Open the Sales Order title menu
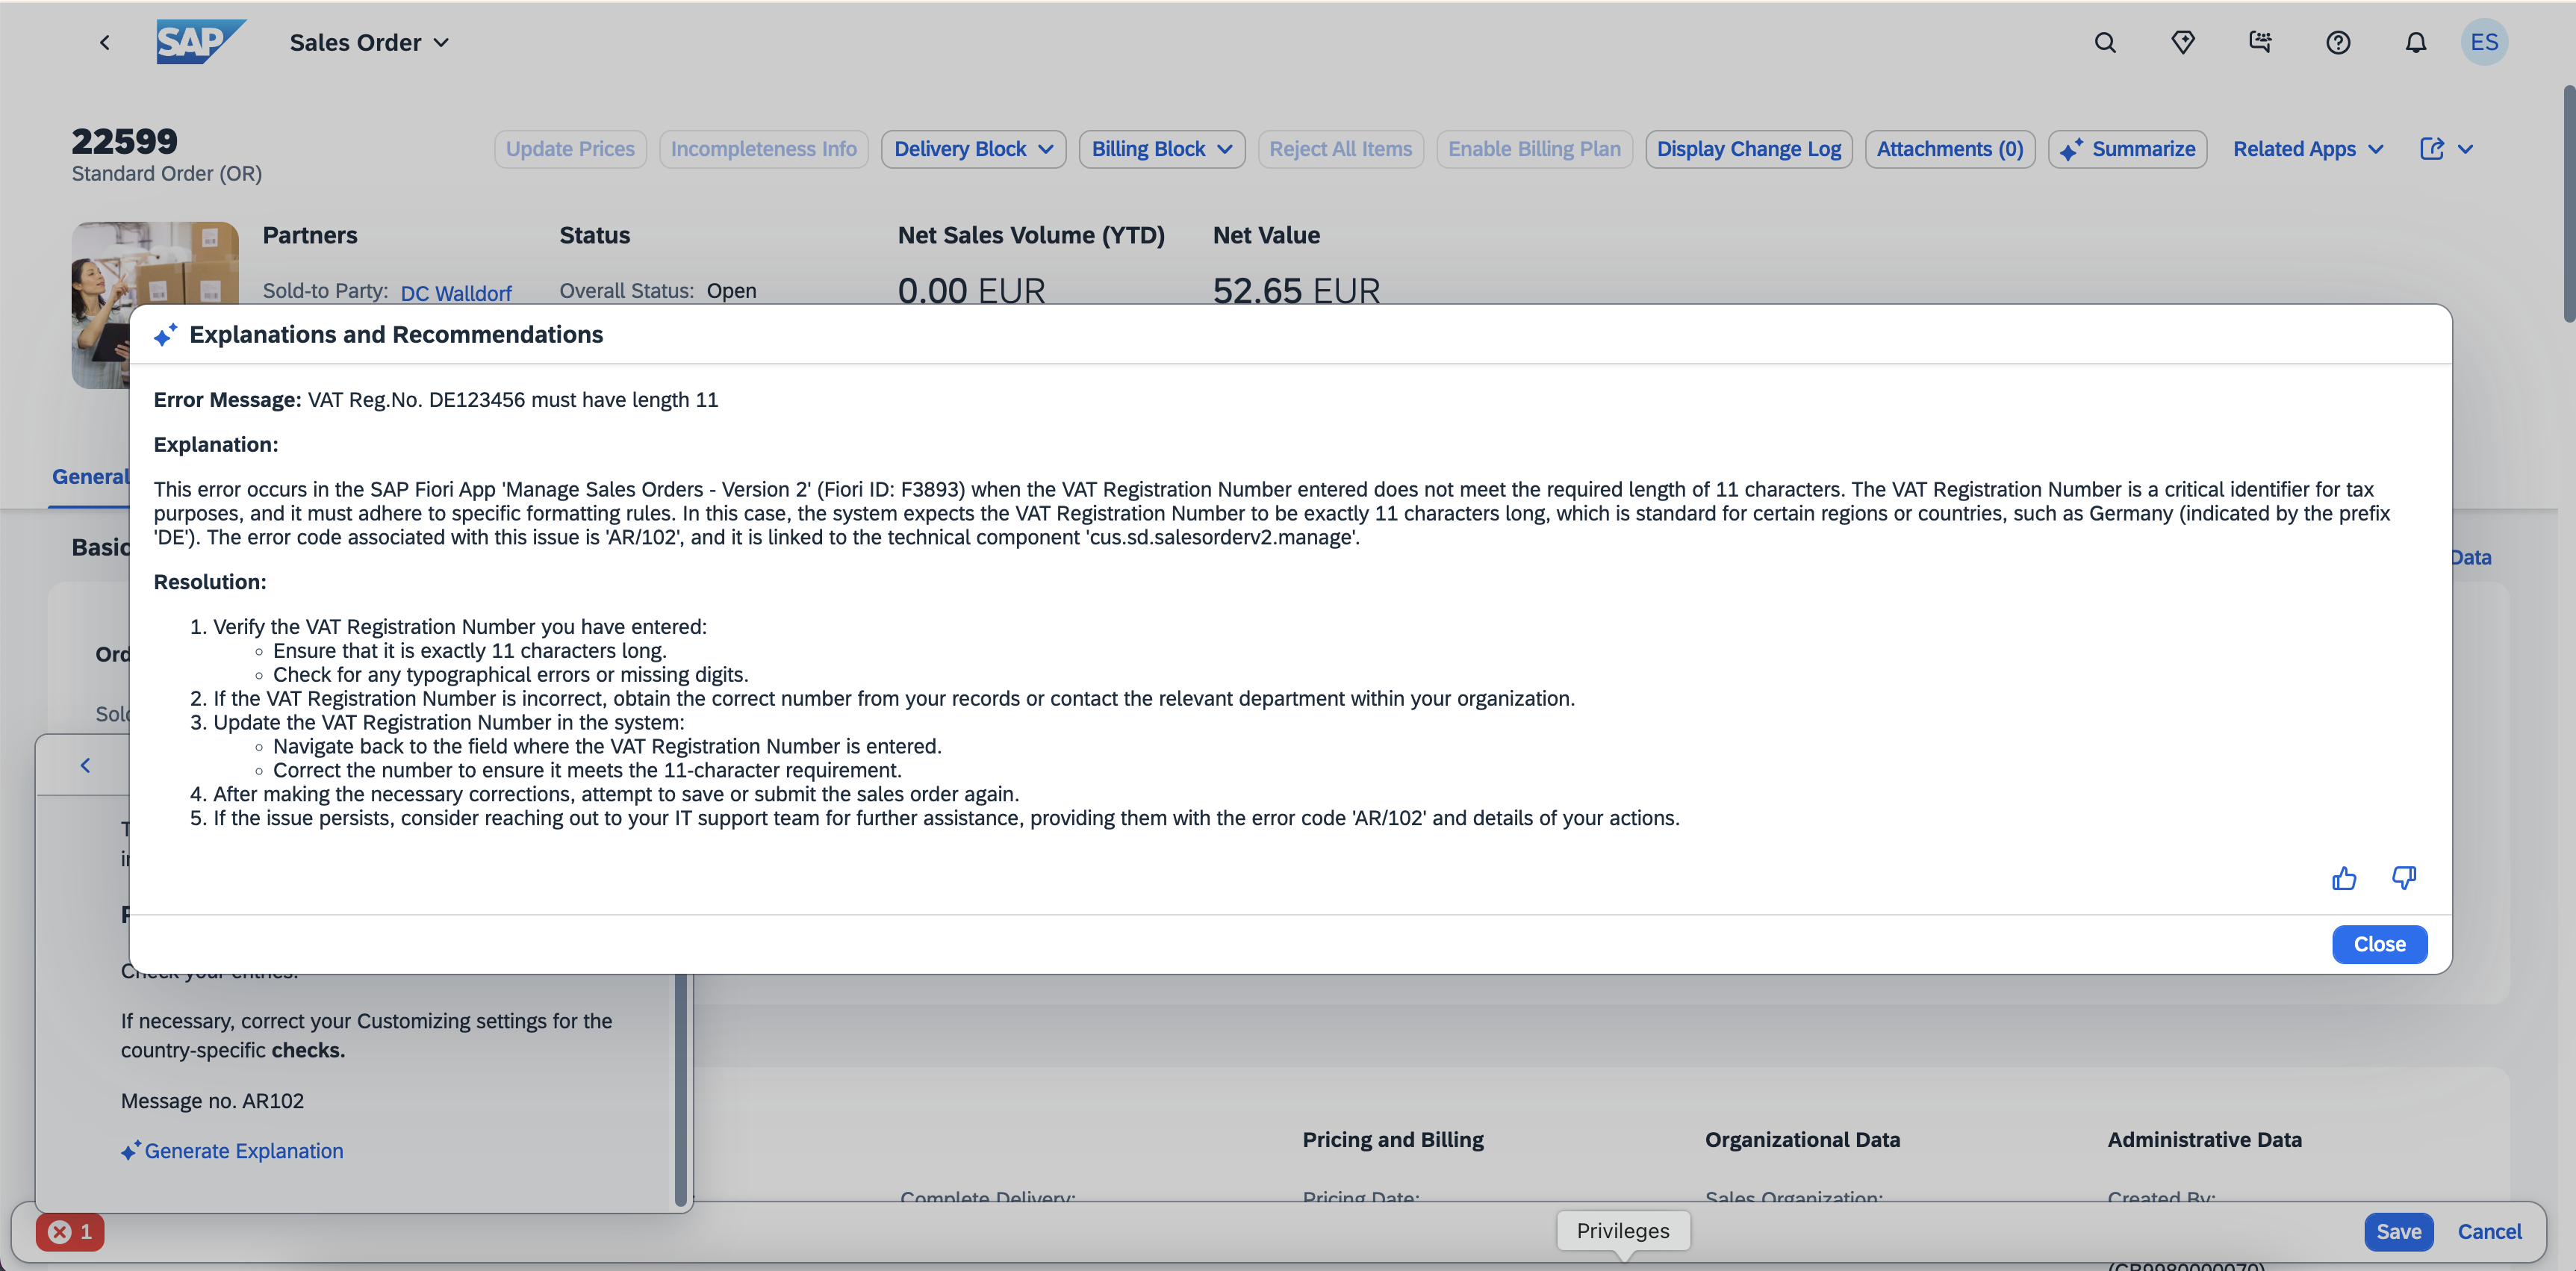Image resolution: width=2576 pixels, height=1271 pixels. tap(369, 42)
